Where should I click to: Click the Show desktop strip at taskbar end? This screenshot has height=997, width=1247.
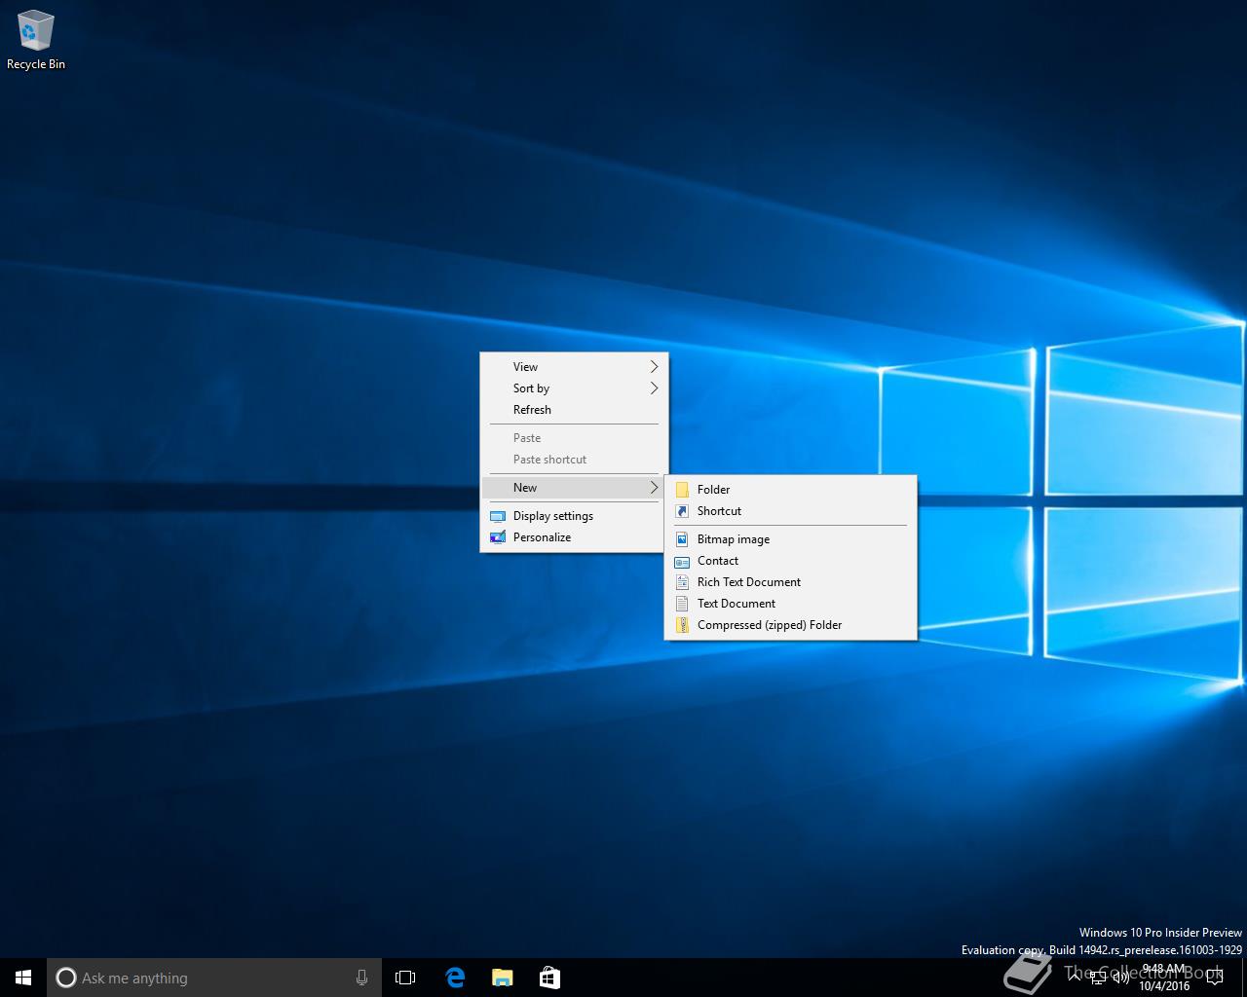point(1244,978)
